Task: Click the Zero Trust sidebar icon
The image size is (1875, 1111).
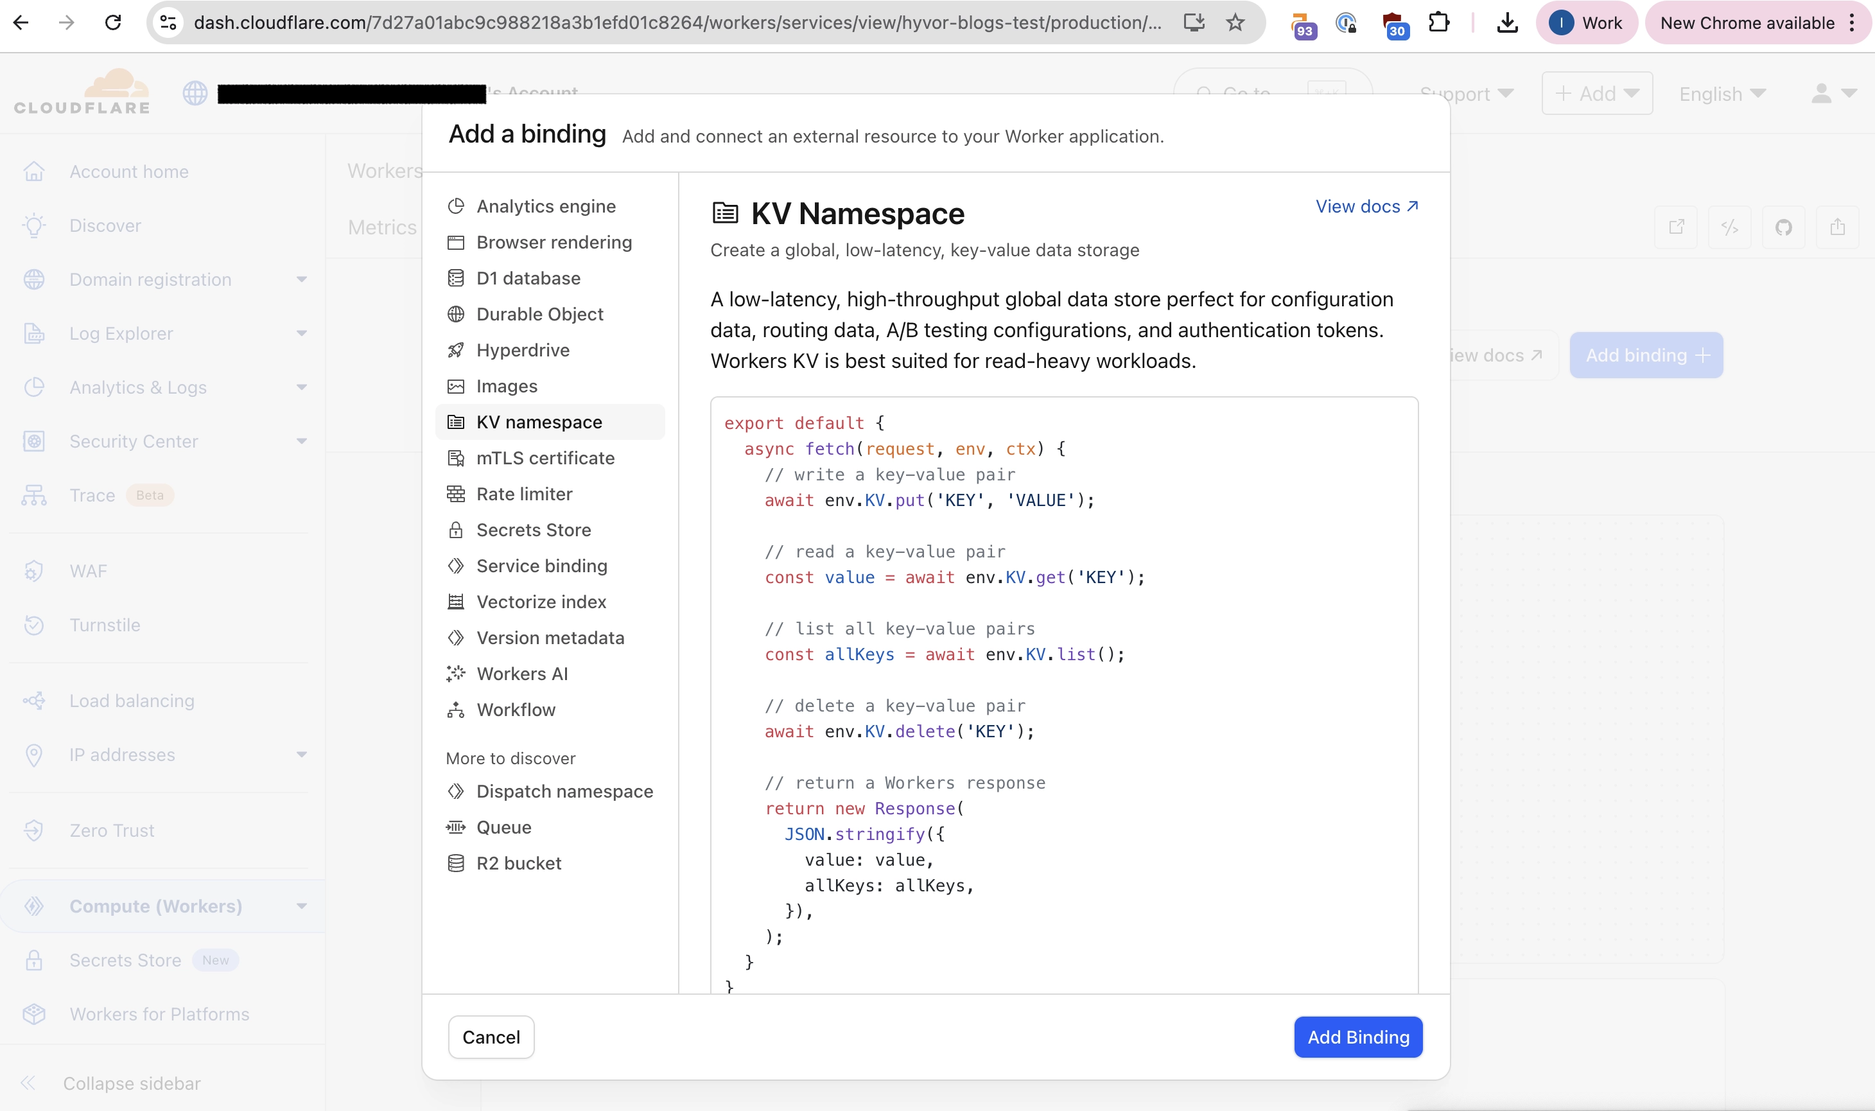Action: pos(33,830)
